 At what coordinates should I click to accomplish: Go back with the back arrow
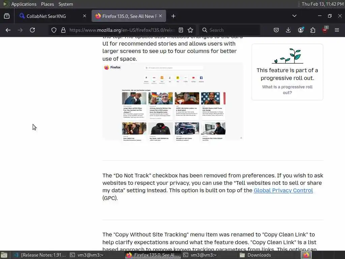[8, 30]
